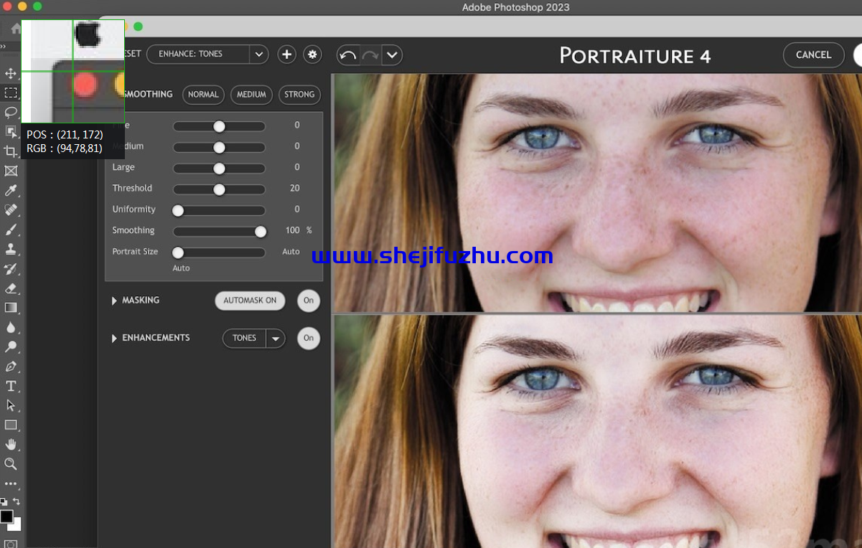Click the upper before-preview portrait image
The width and height of the screenshot is (862, 548).
click(597, 193)
